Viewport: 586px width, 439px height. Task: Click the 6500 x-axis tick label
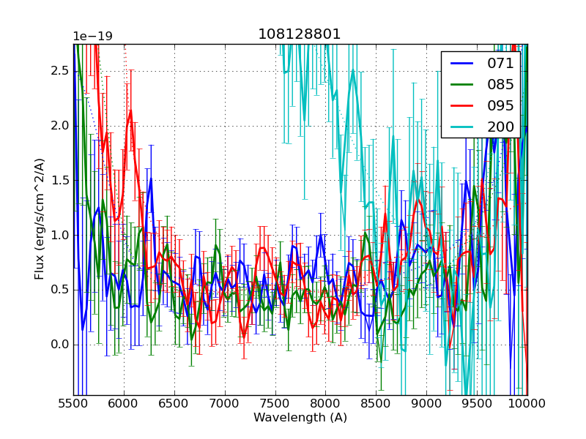[174, 403]
